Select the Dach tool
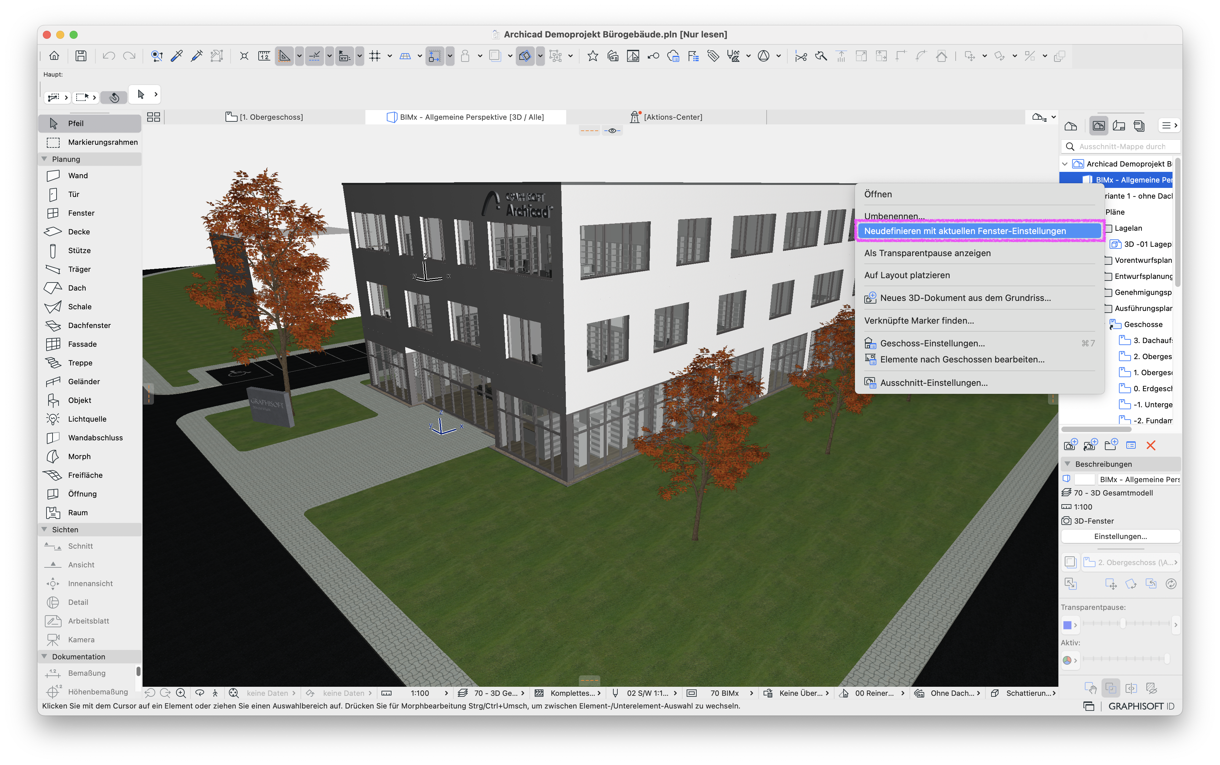The image size is (1220, 765). tap(90, 288)
